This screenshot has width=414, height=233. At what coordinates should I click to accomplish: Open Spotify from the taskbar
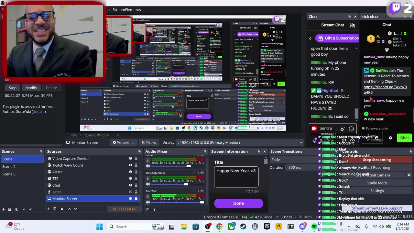coord(314,227)
